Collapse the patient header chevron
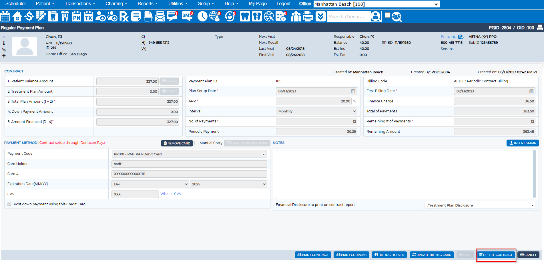The image size is (544, 264). click(x=4, y=37)
